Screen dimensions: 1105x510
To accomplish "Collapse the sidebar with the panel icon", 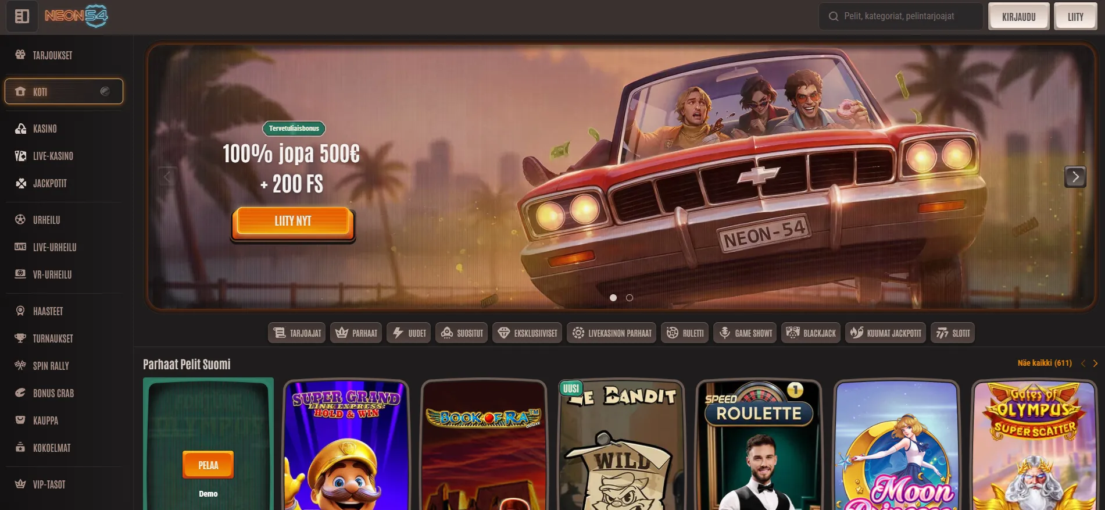I will 22,16.
